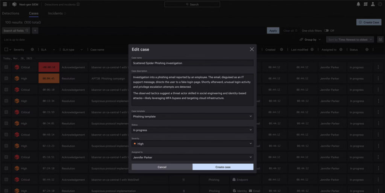Click the Cancel button in dialog

[162, 167]
